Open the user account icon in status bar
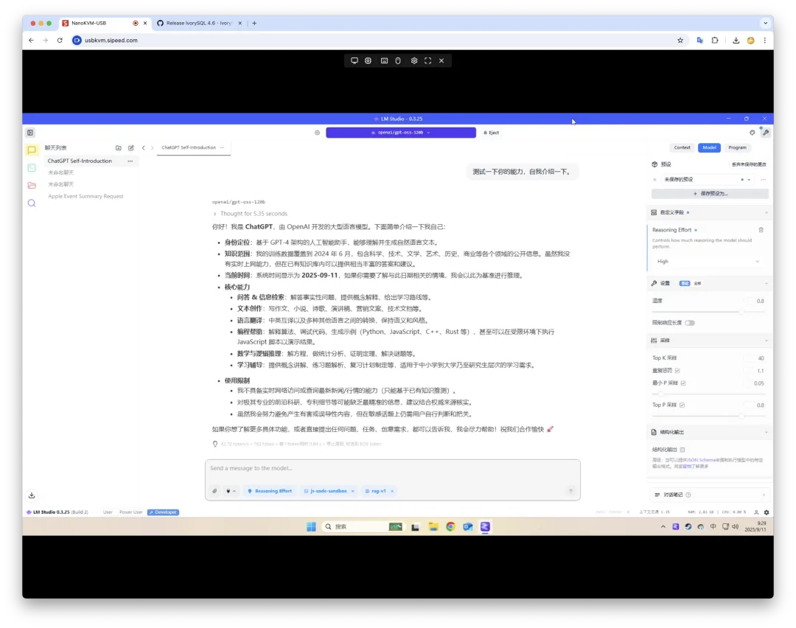The width and height of the screenshot is (796, 628). pos(756,512)
